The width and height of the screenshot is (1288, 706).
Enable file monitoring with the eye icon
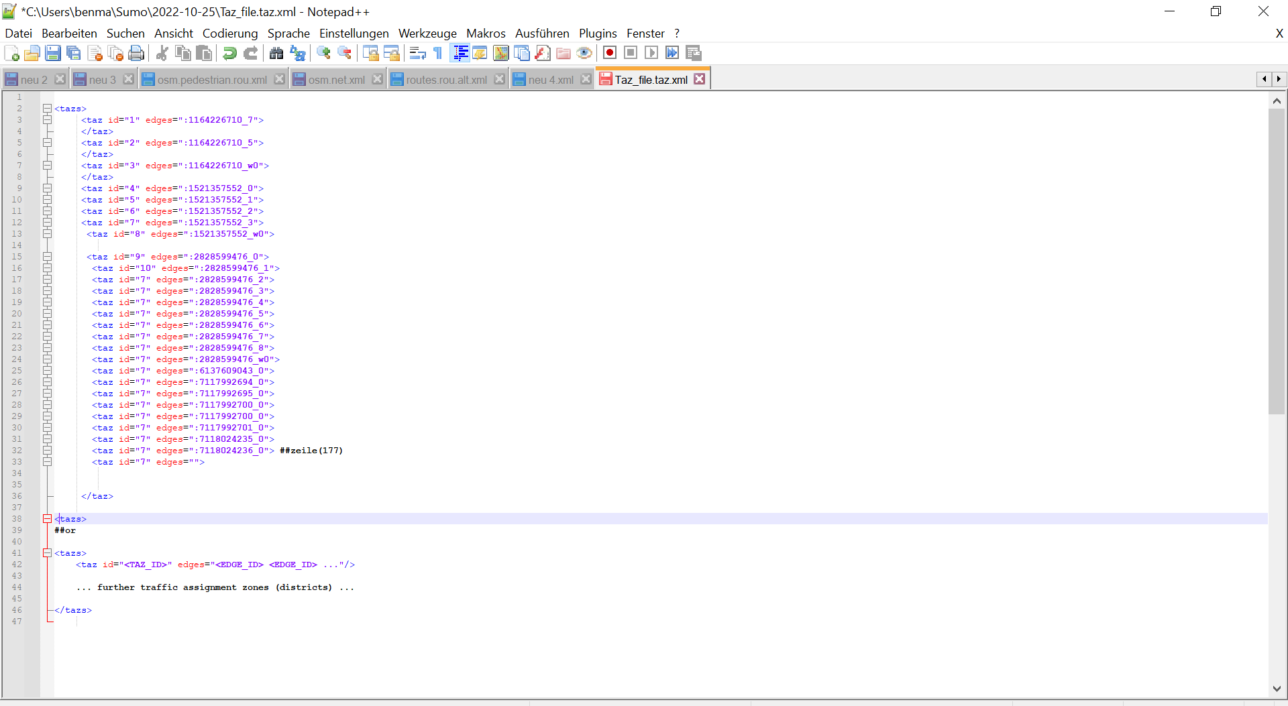[x=584, y=53]
